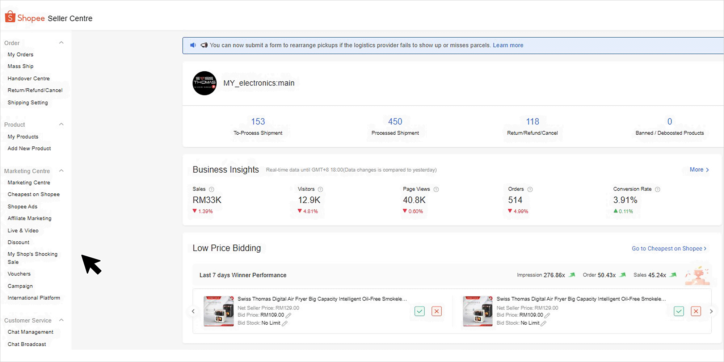
Task: Click the Sales info help icon
Action: pos(211,189)
